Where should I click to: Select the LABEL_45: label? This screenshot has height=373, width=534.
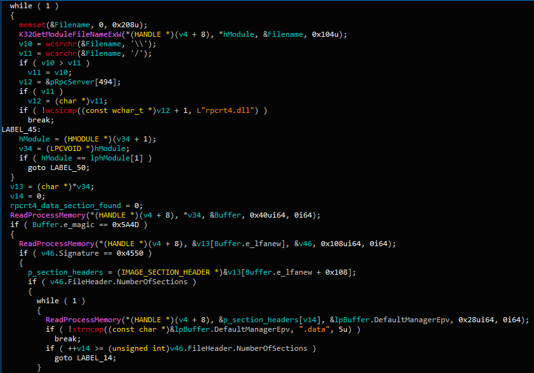[x=21, y=130]
